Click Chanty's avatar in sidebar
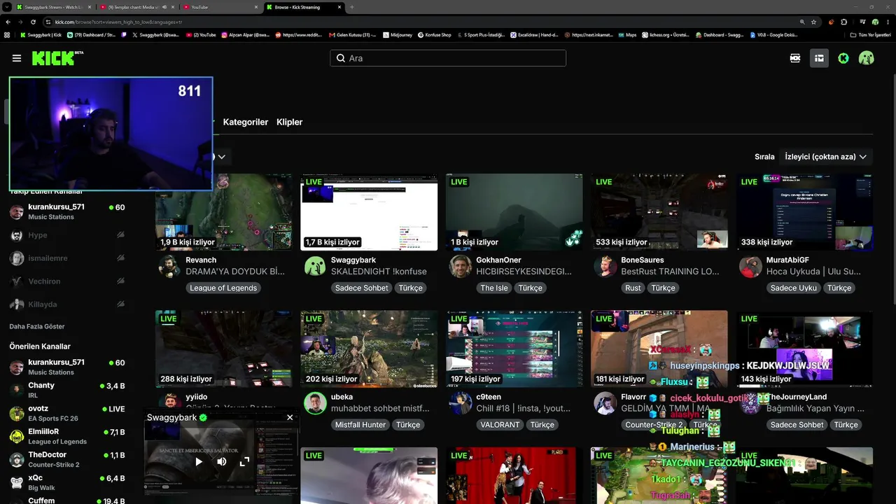This screenshot has height=504, width=896. (17, 390)
